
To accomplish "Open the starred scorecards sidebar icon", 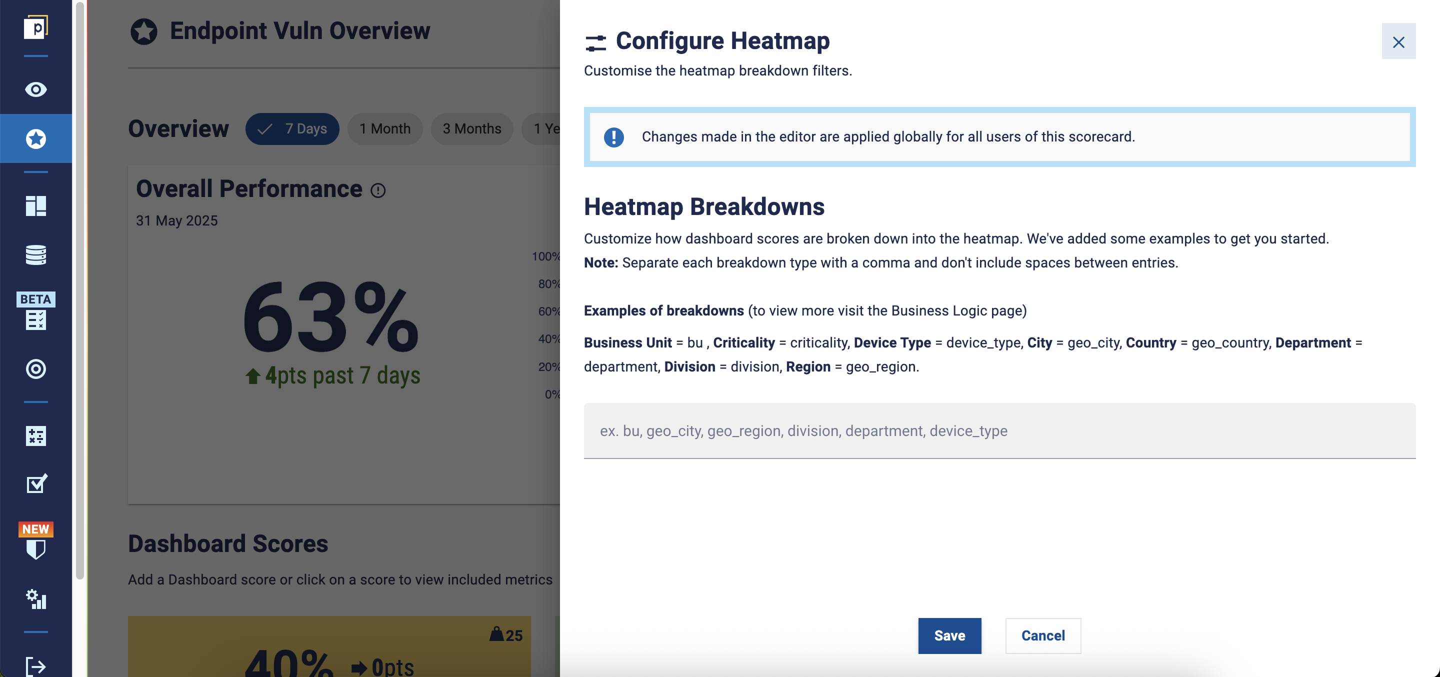I will (36, 138).
